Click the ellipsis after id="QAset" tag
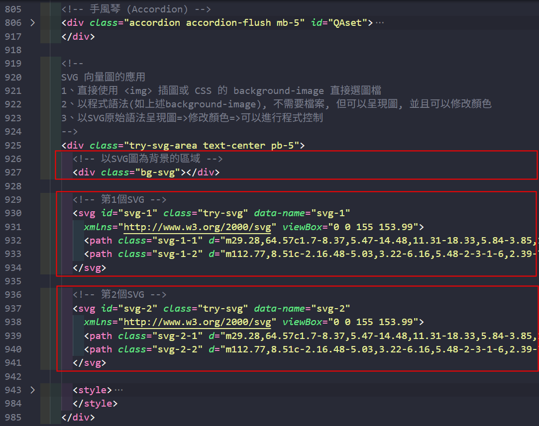 [380, 23]
